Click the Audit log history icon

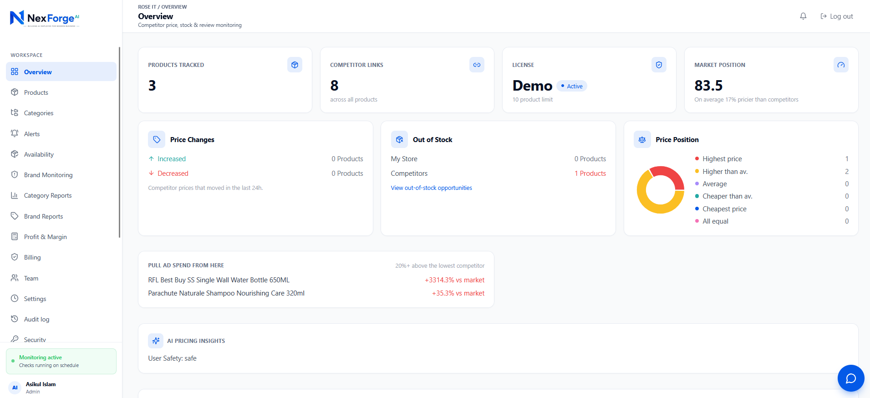point(15,319)
